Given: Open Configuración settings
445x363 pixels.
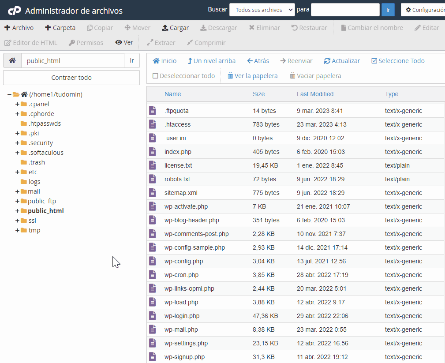Looking at the screenshot, I should 423,10.
